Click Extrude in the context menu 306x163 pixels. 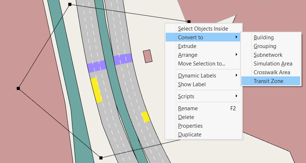[187, 46]
